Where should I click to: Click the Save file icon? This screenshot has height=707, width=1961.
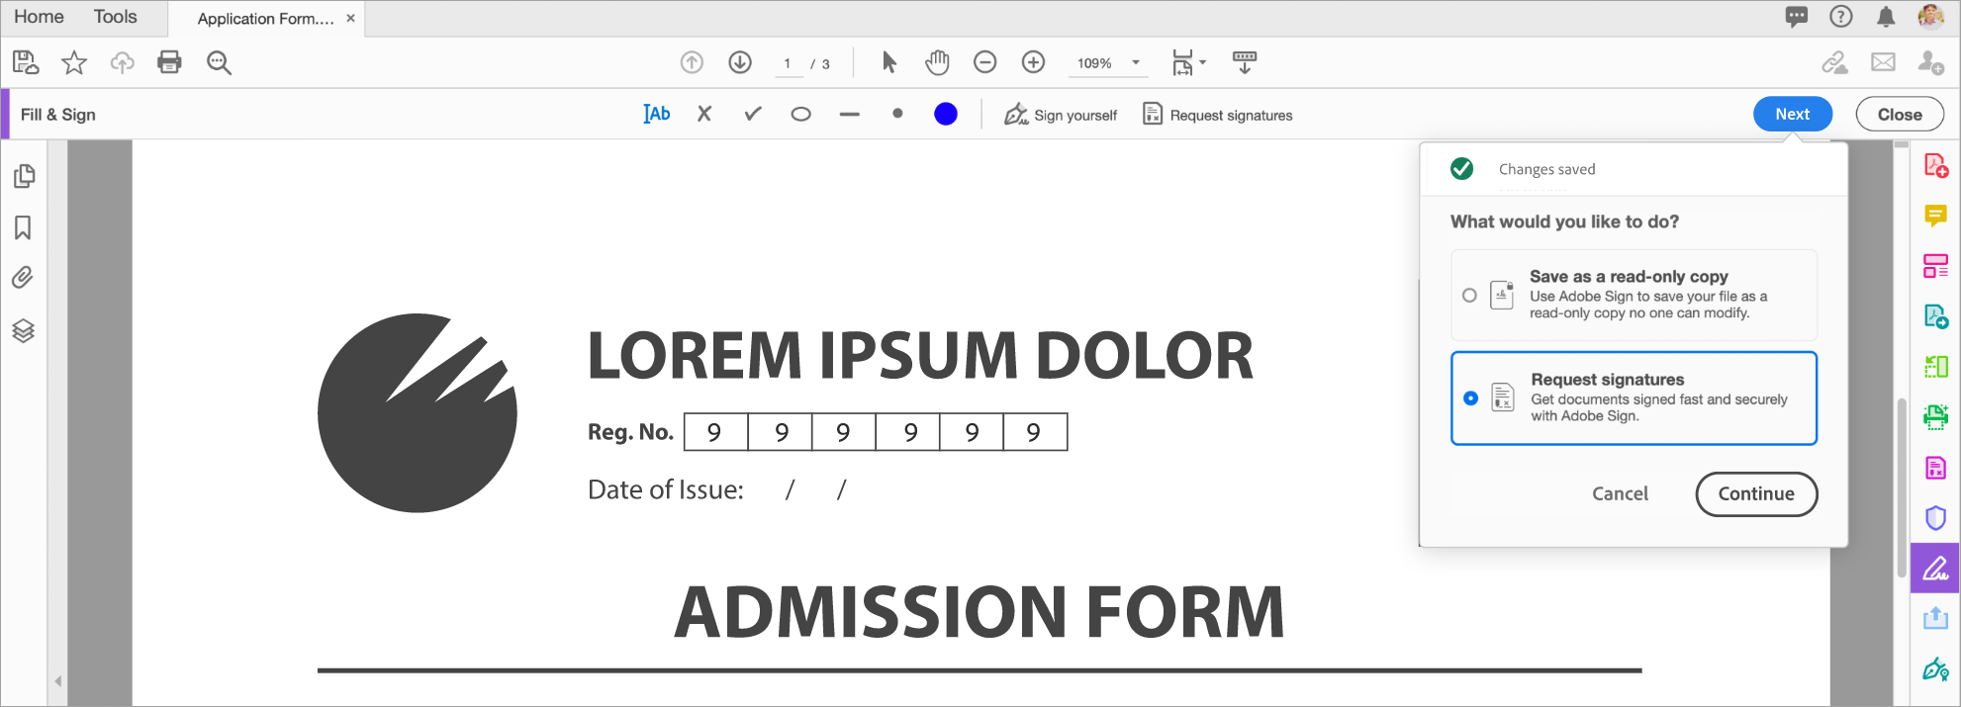[26, 63]
